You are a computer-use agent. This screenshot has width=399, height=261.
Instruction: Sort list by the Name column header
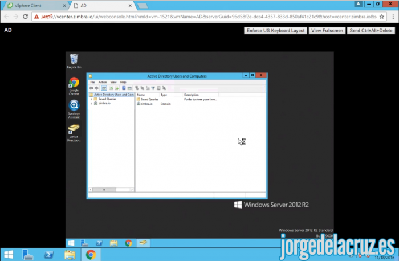coord(147,95)
